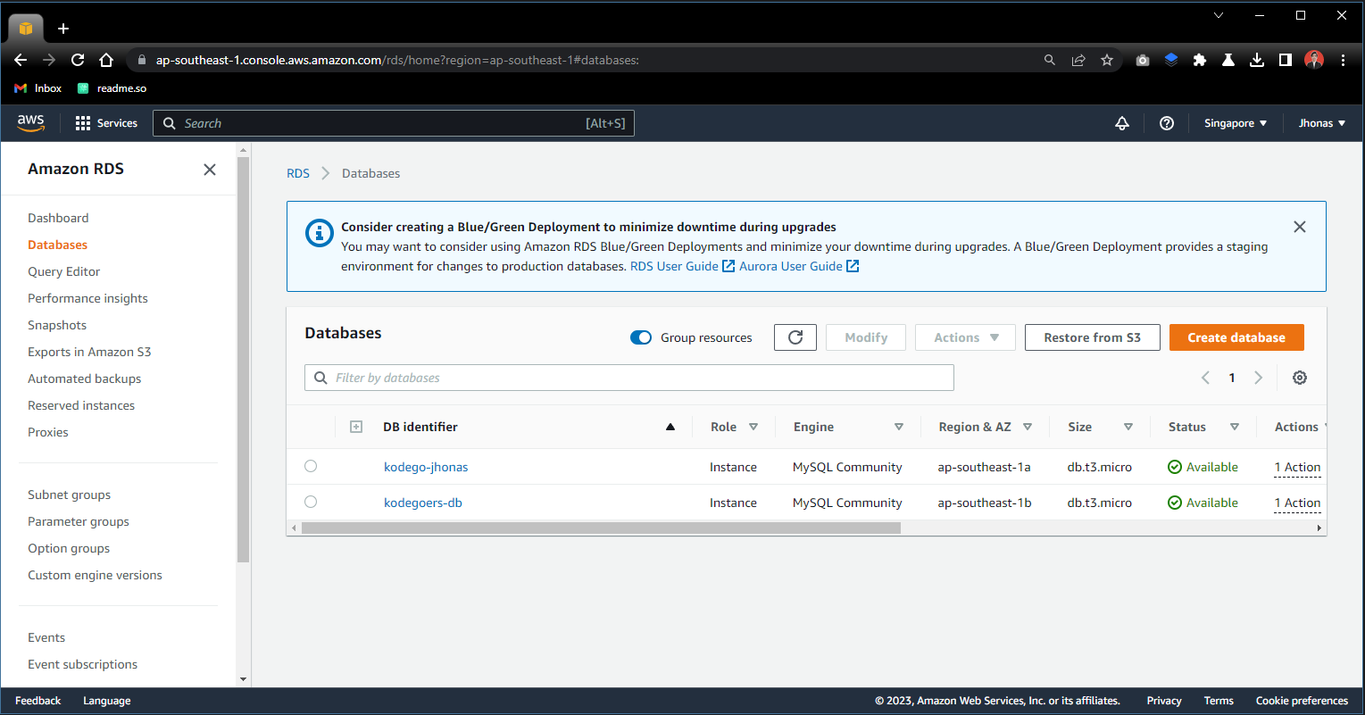Click Restore from S3 button
1365x715 pixels.
1093,337
